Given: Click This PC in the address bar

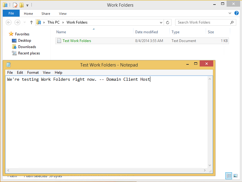Looking at the screenshot, I should point(54,22).
